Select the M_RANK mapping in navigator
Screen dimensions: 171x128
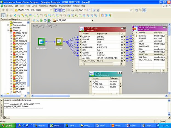(x=20, y=68)
